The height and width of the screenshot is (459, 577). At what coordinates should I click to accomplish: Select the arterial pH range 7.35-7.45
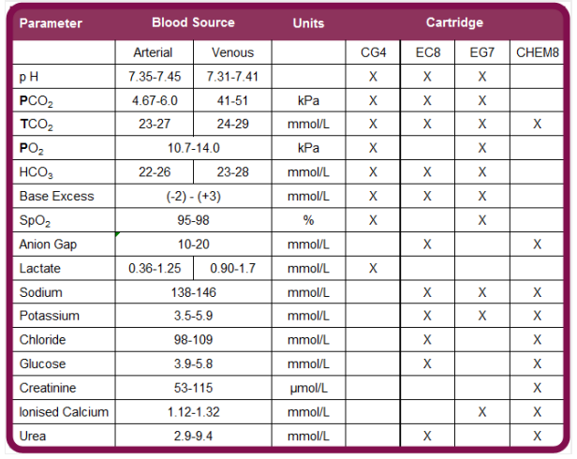coord(154,76)
